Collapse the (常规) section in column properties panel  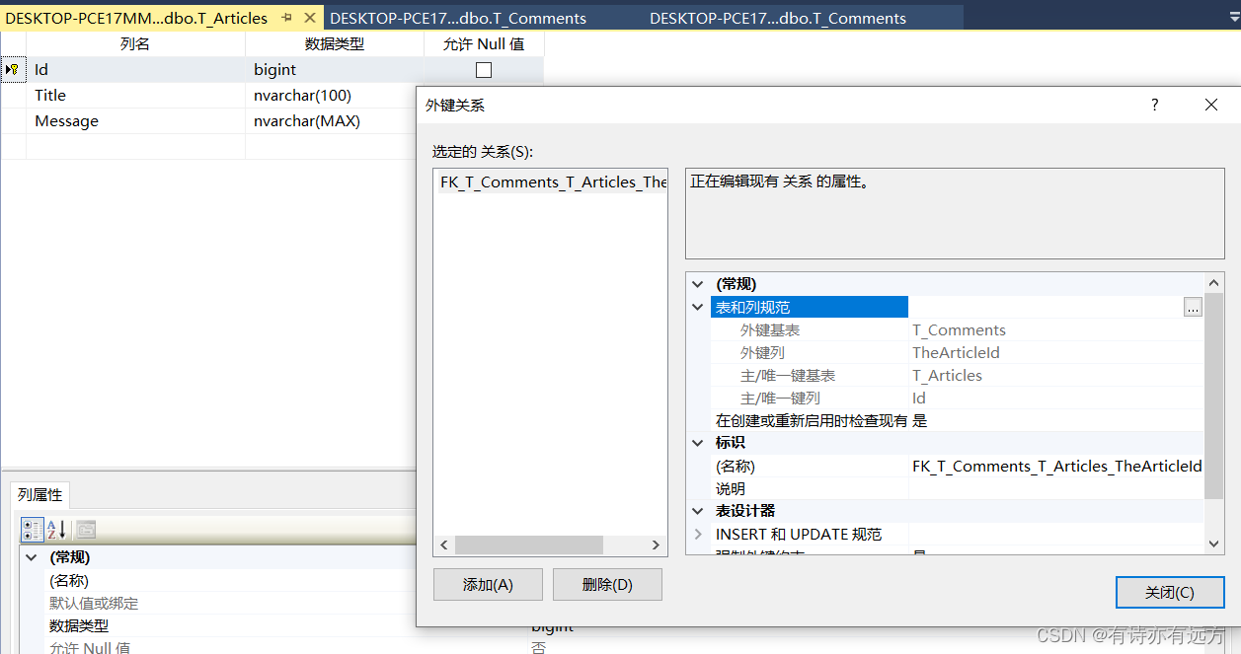(32, 557)
